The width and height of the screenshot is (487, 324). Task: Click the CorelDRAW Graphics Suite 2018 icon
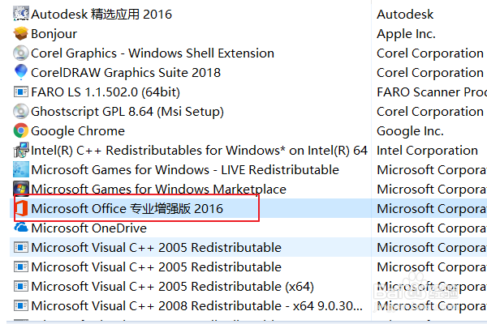pos(21,72)
